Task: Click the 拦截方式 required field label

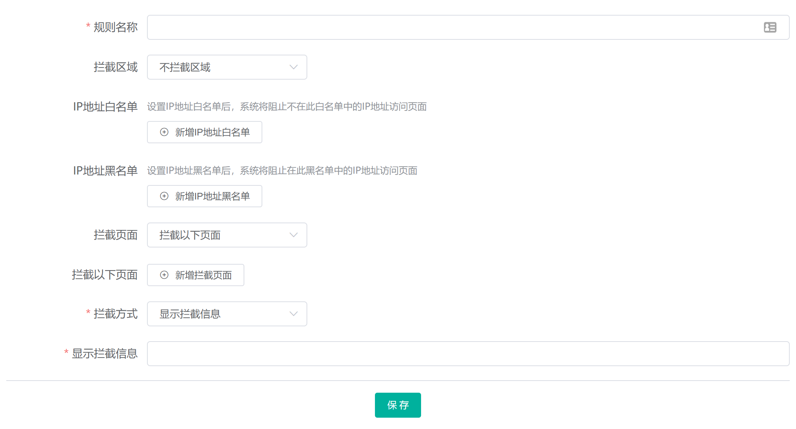Action: (115, 314)
